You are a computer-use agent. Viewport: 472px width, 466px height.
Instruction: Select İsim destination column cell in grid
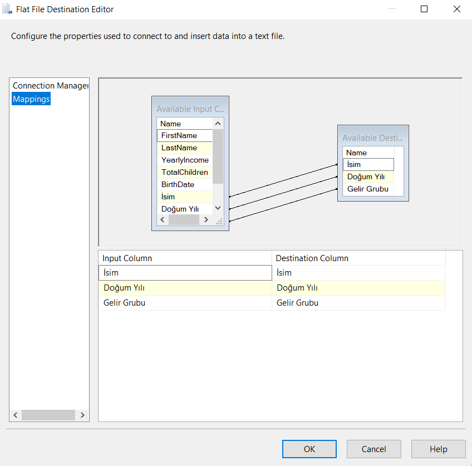click(358, 273)
